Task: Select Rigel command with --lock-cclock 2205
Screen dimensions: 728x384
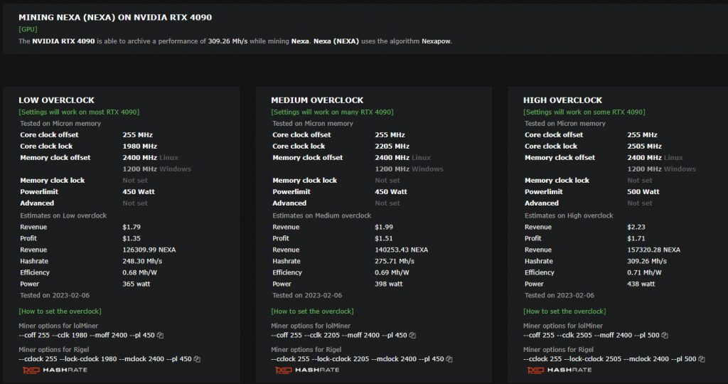Action: coord(357,359)
